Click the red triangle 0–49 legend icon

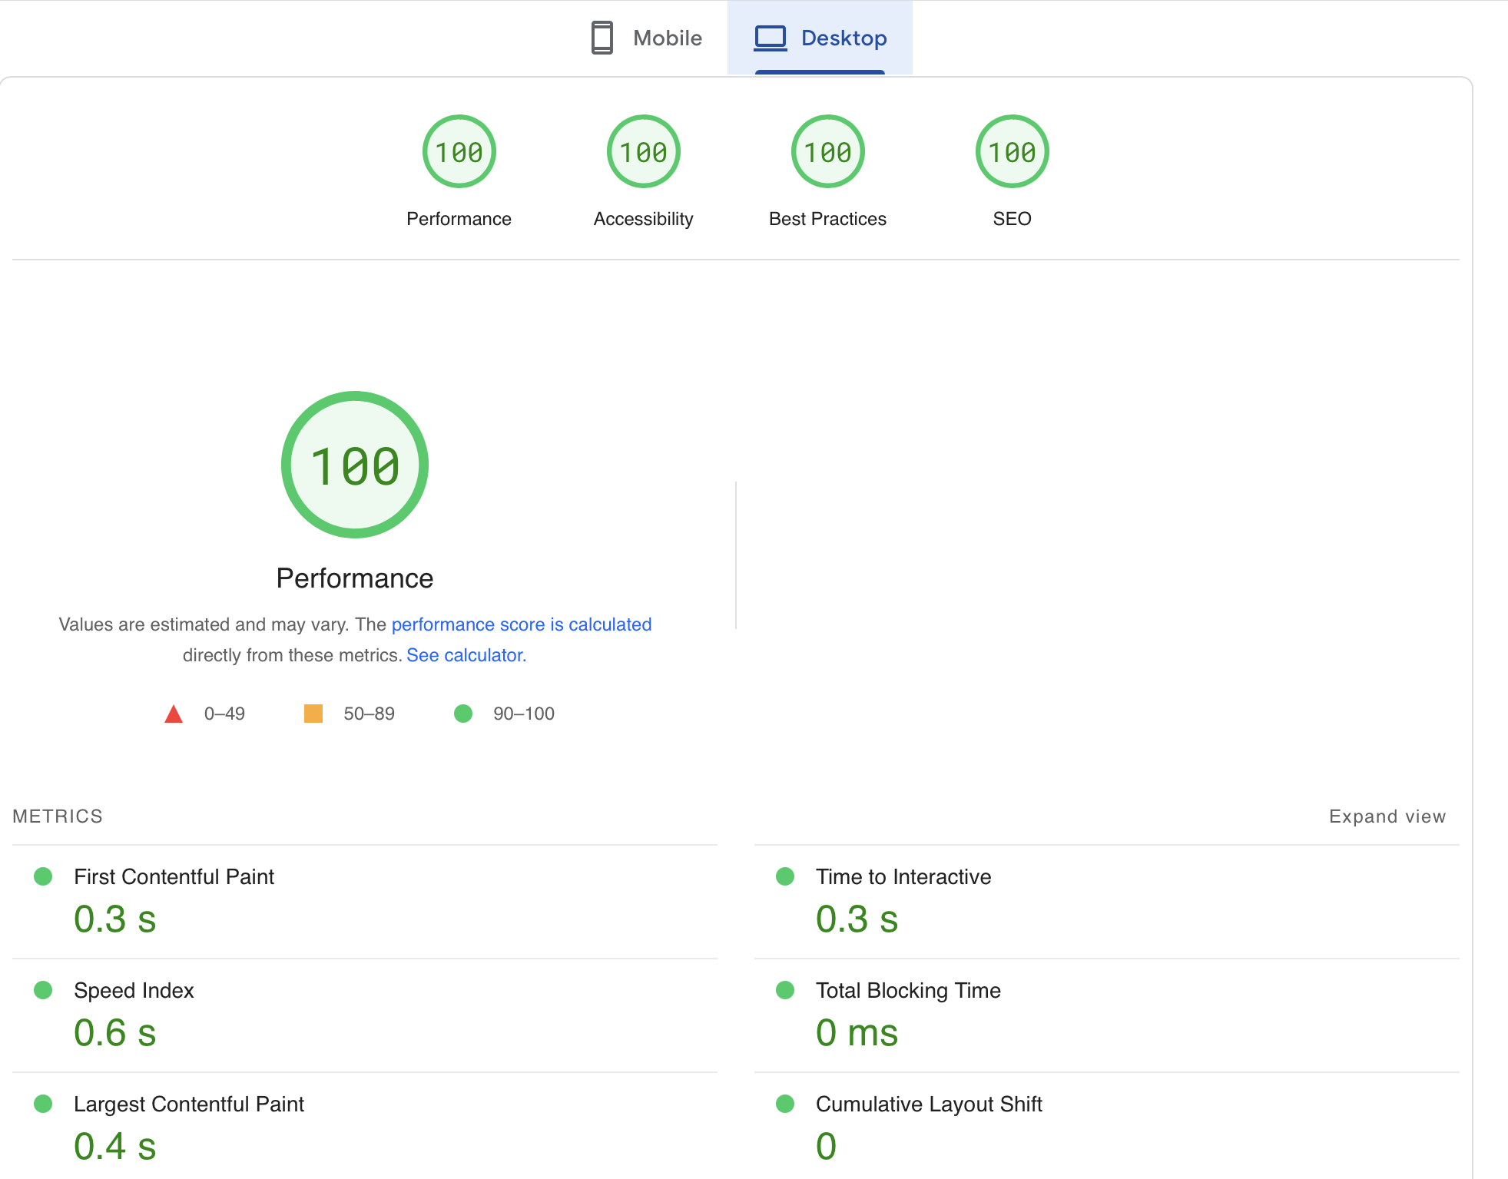point(174,714)
